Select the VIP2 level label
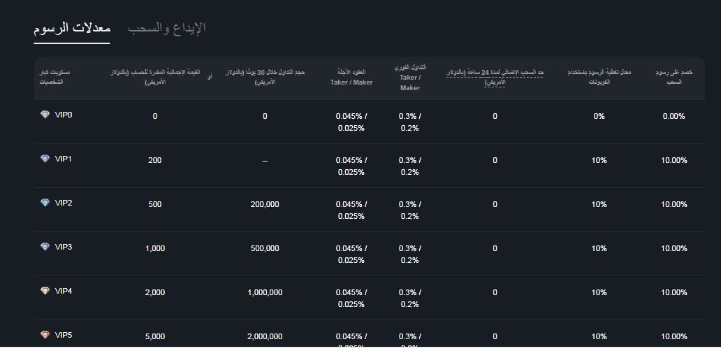 (64, 203)
